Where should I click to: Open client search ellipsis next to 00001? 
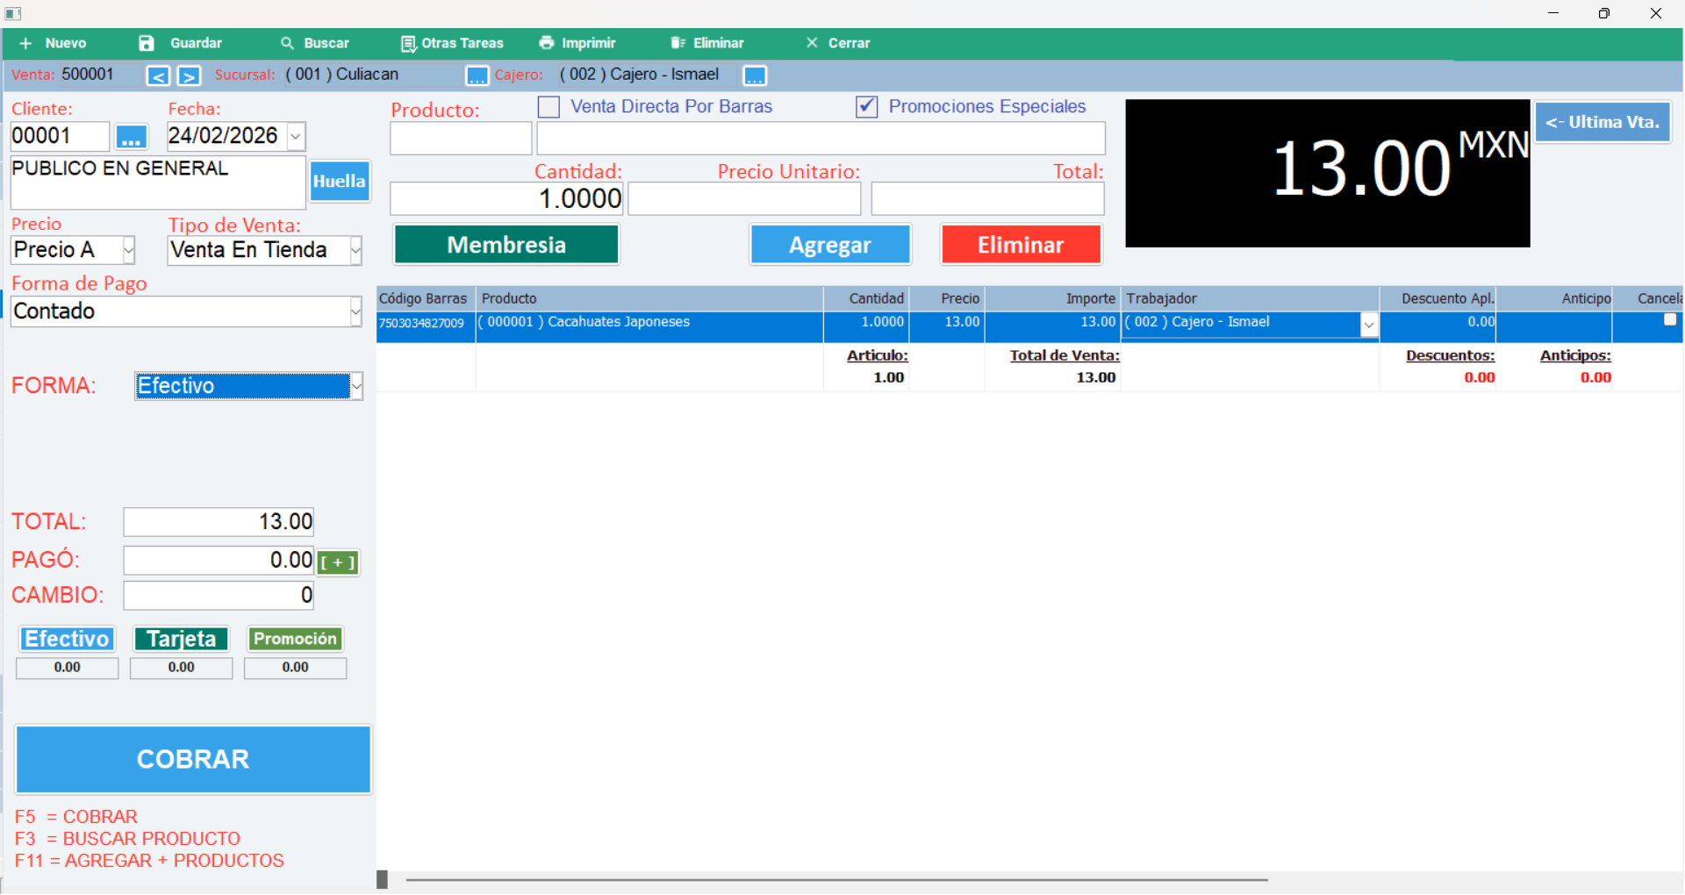coord(132,138)
